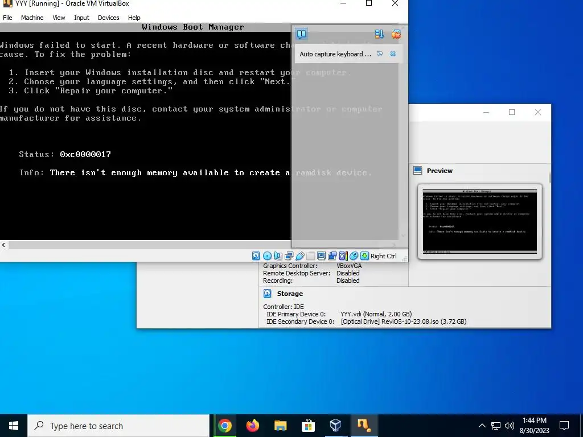Click the Preview monitor icon in Manager
583x437 pixels.
click(x=417, y=171)
